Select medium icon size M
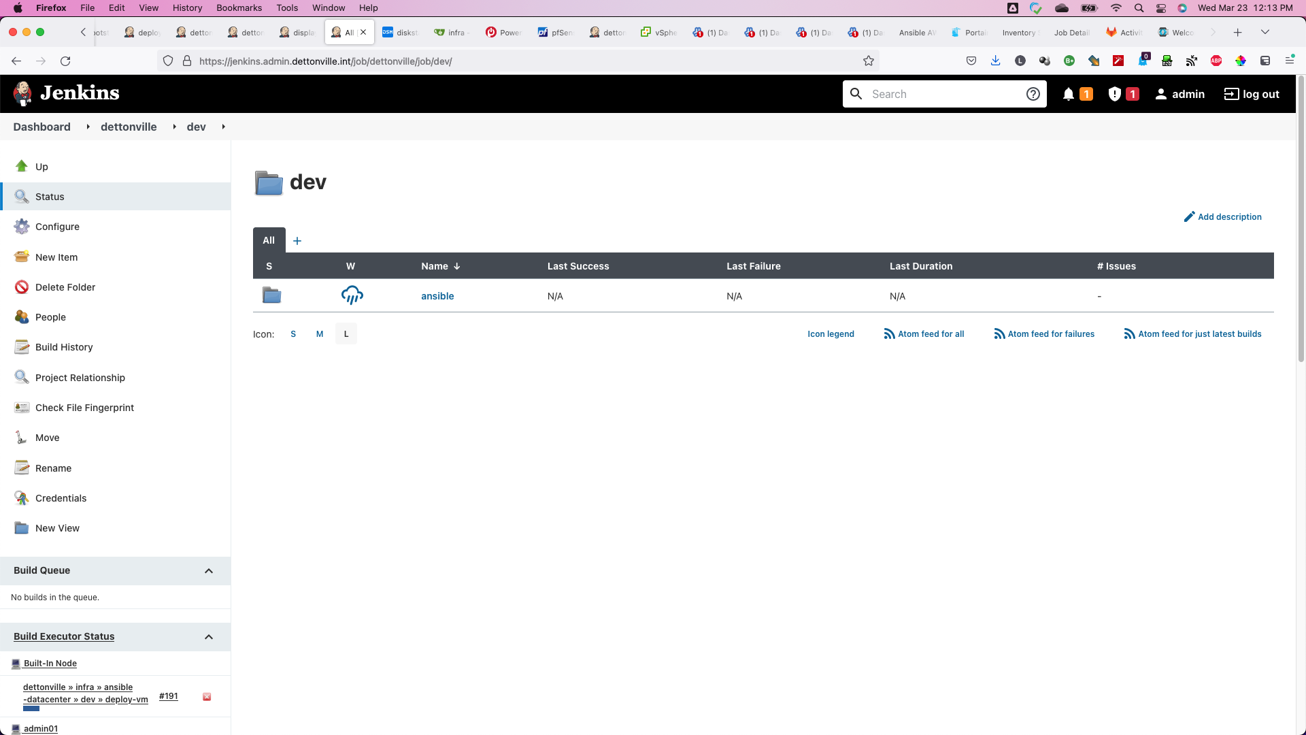The width and height of the screenshot is (1306, 735). (x=320, y=334)
